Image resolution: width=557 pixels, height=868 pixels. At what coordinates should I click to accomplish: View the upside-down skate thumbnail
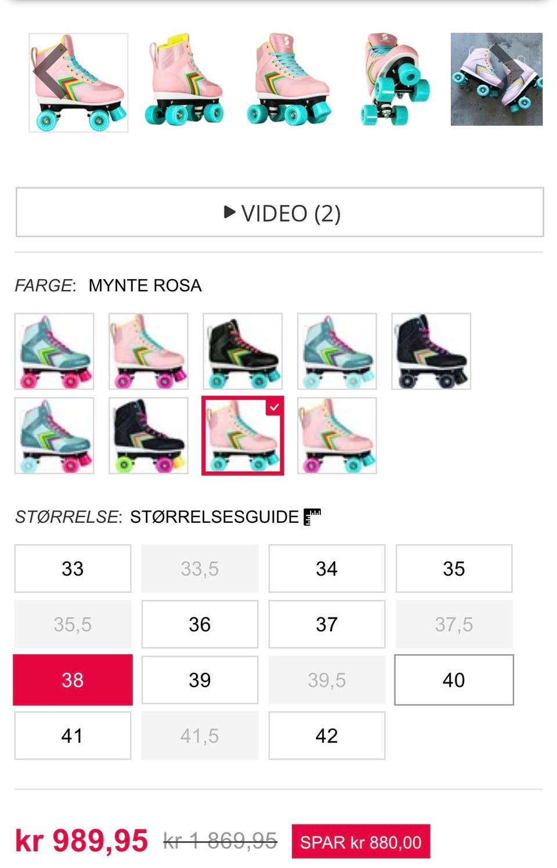click(396, 79)
